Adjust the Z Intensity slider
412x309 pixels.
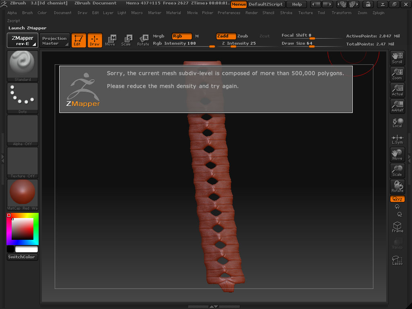[248, 44]
